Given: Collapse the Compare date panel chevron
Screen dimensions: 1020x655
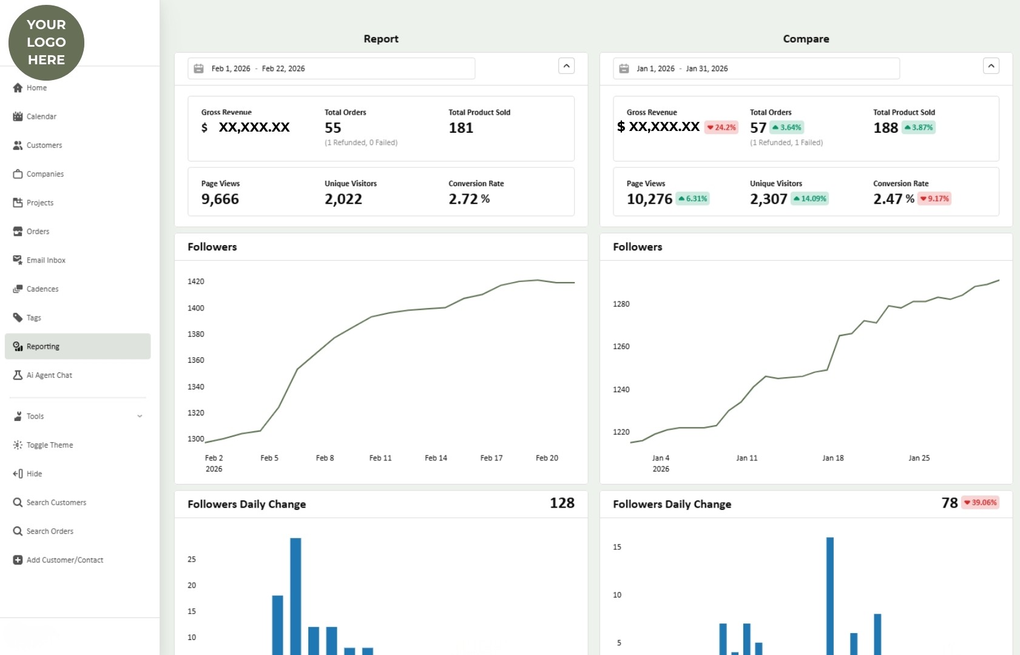Looking at the screenshot, I should (x=990, y=66).
